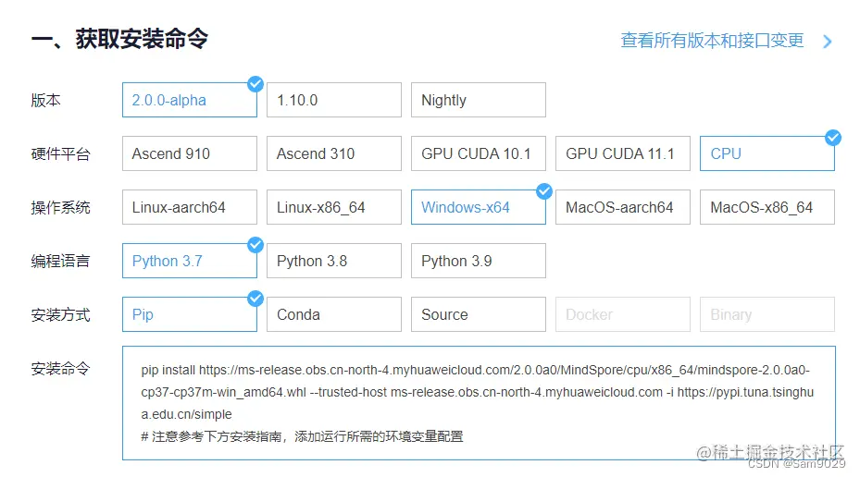This screenshot has height=477, width=860.
Task: Choose version 1.10.0
Action: (333, 100)
